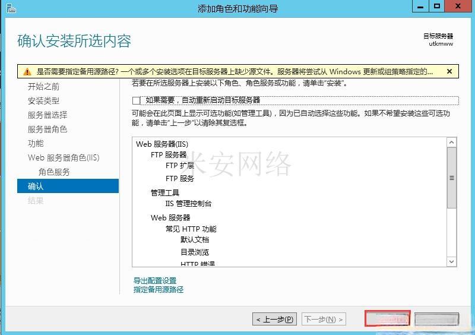
Task: Check the auto-restart target server checkbox
Action: tap(136, 100)
